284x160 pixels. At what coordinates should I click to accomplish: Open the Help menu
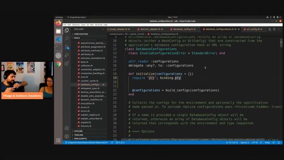point(106,25)
